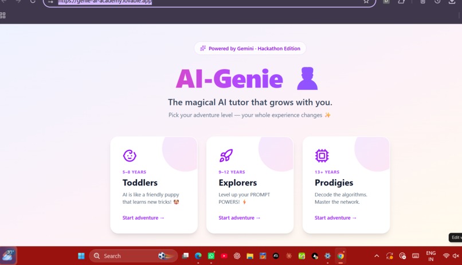Open the site information icon in address bar
462x265 pixels.
(50, 2)
